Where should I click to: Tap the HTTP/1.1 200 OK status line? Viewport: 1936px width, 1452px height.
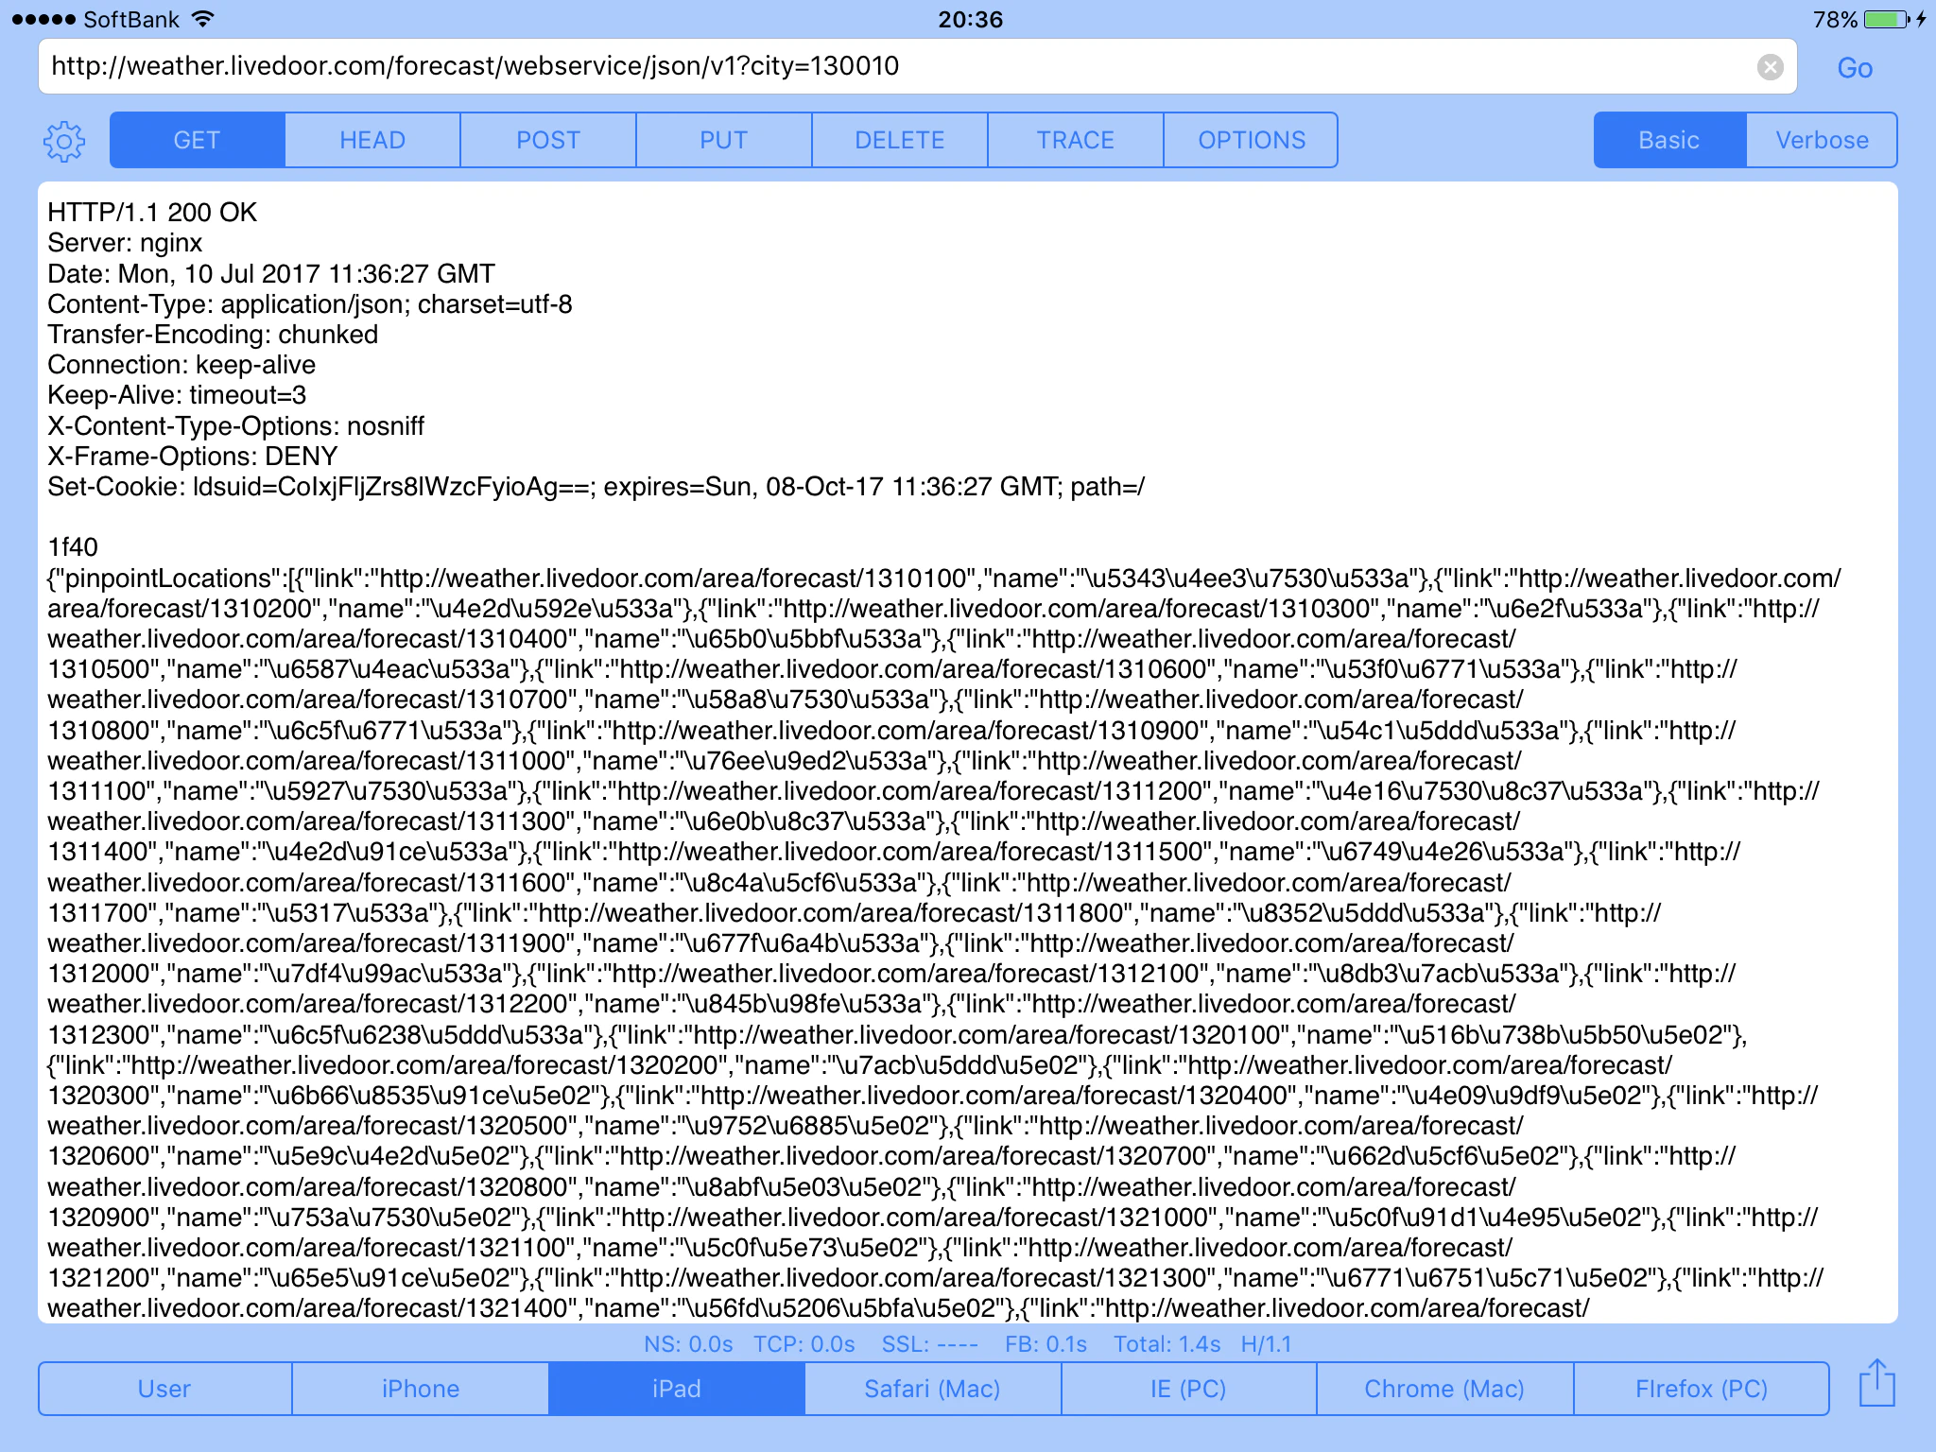coord(152,212)
